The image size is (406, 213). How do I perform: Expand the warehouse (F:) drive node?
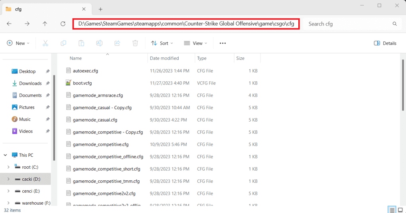(x=8, y=203)
